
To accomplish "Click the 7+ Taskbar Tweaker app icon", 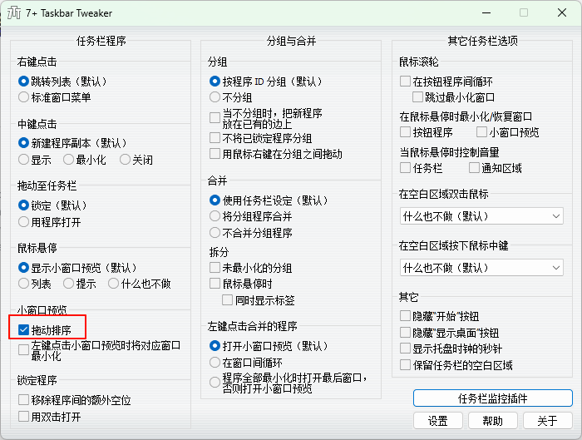I will point(14,13).
